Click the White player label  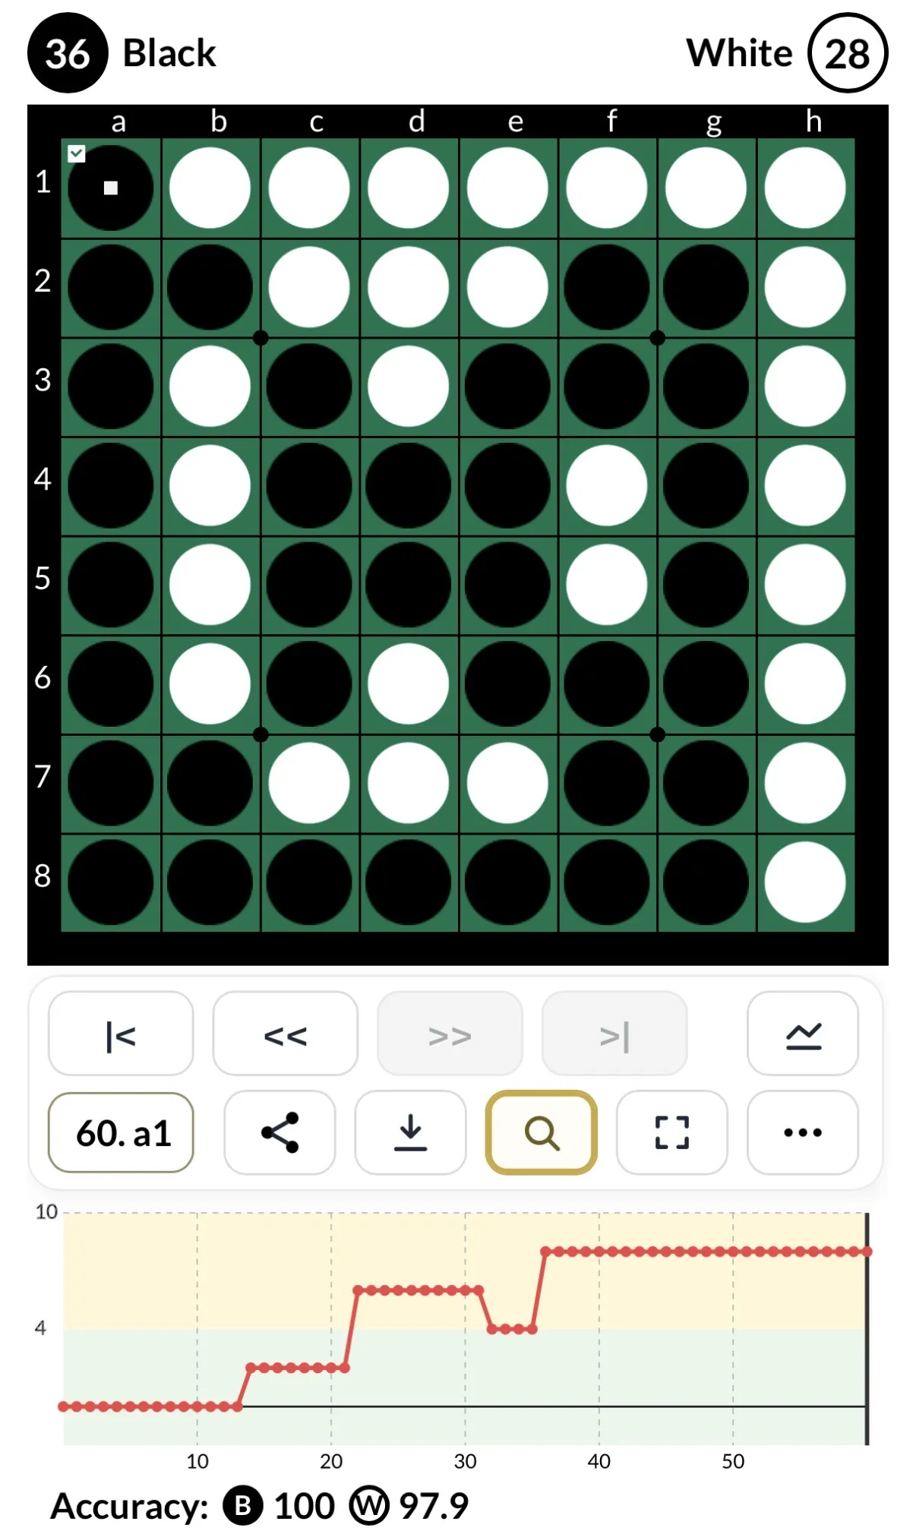tap(739, 53)
